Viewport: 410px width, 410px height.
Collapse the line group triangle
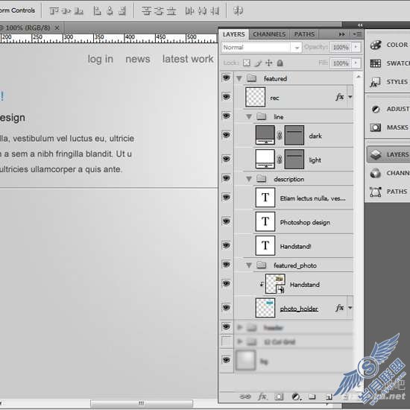pyautogui.click(x=249, y=116)
